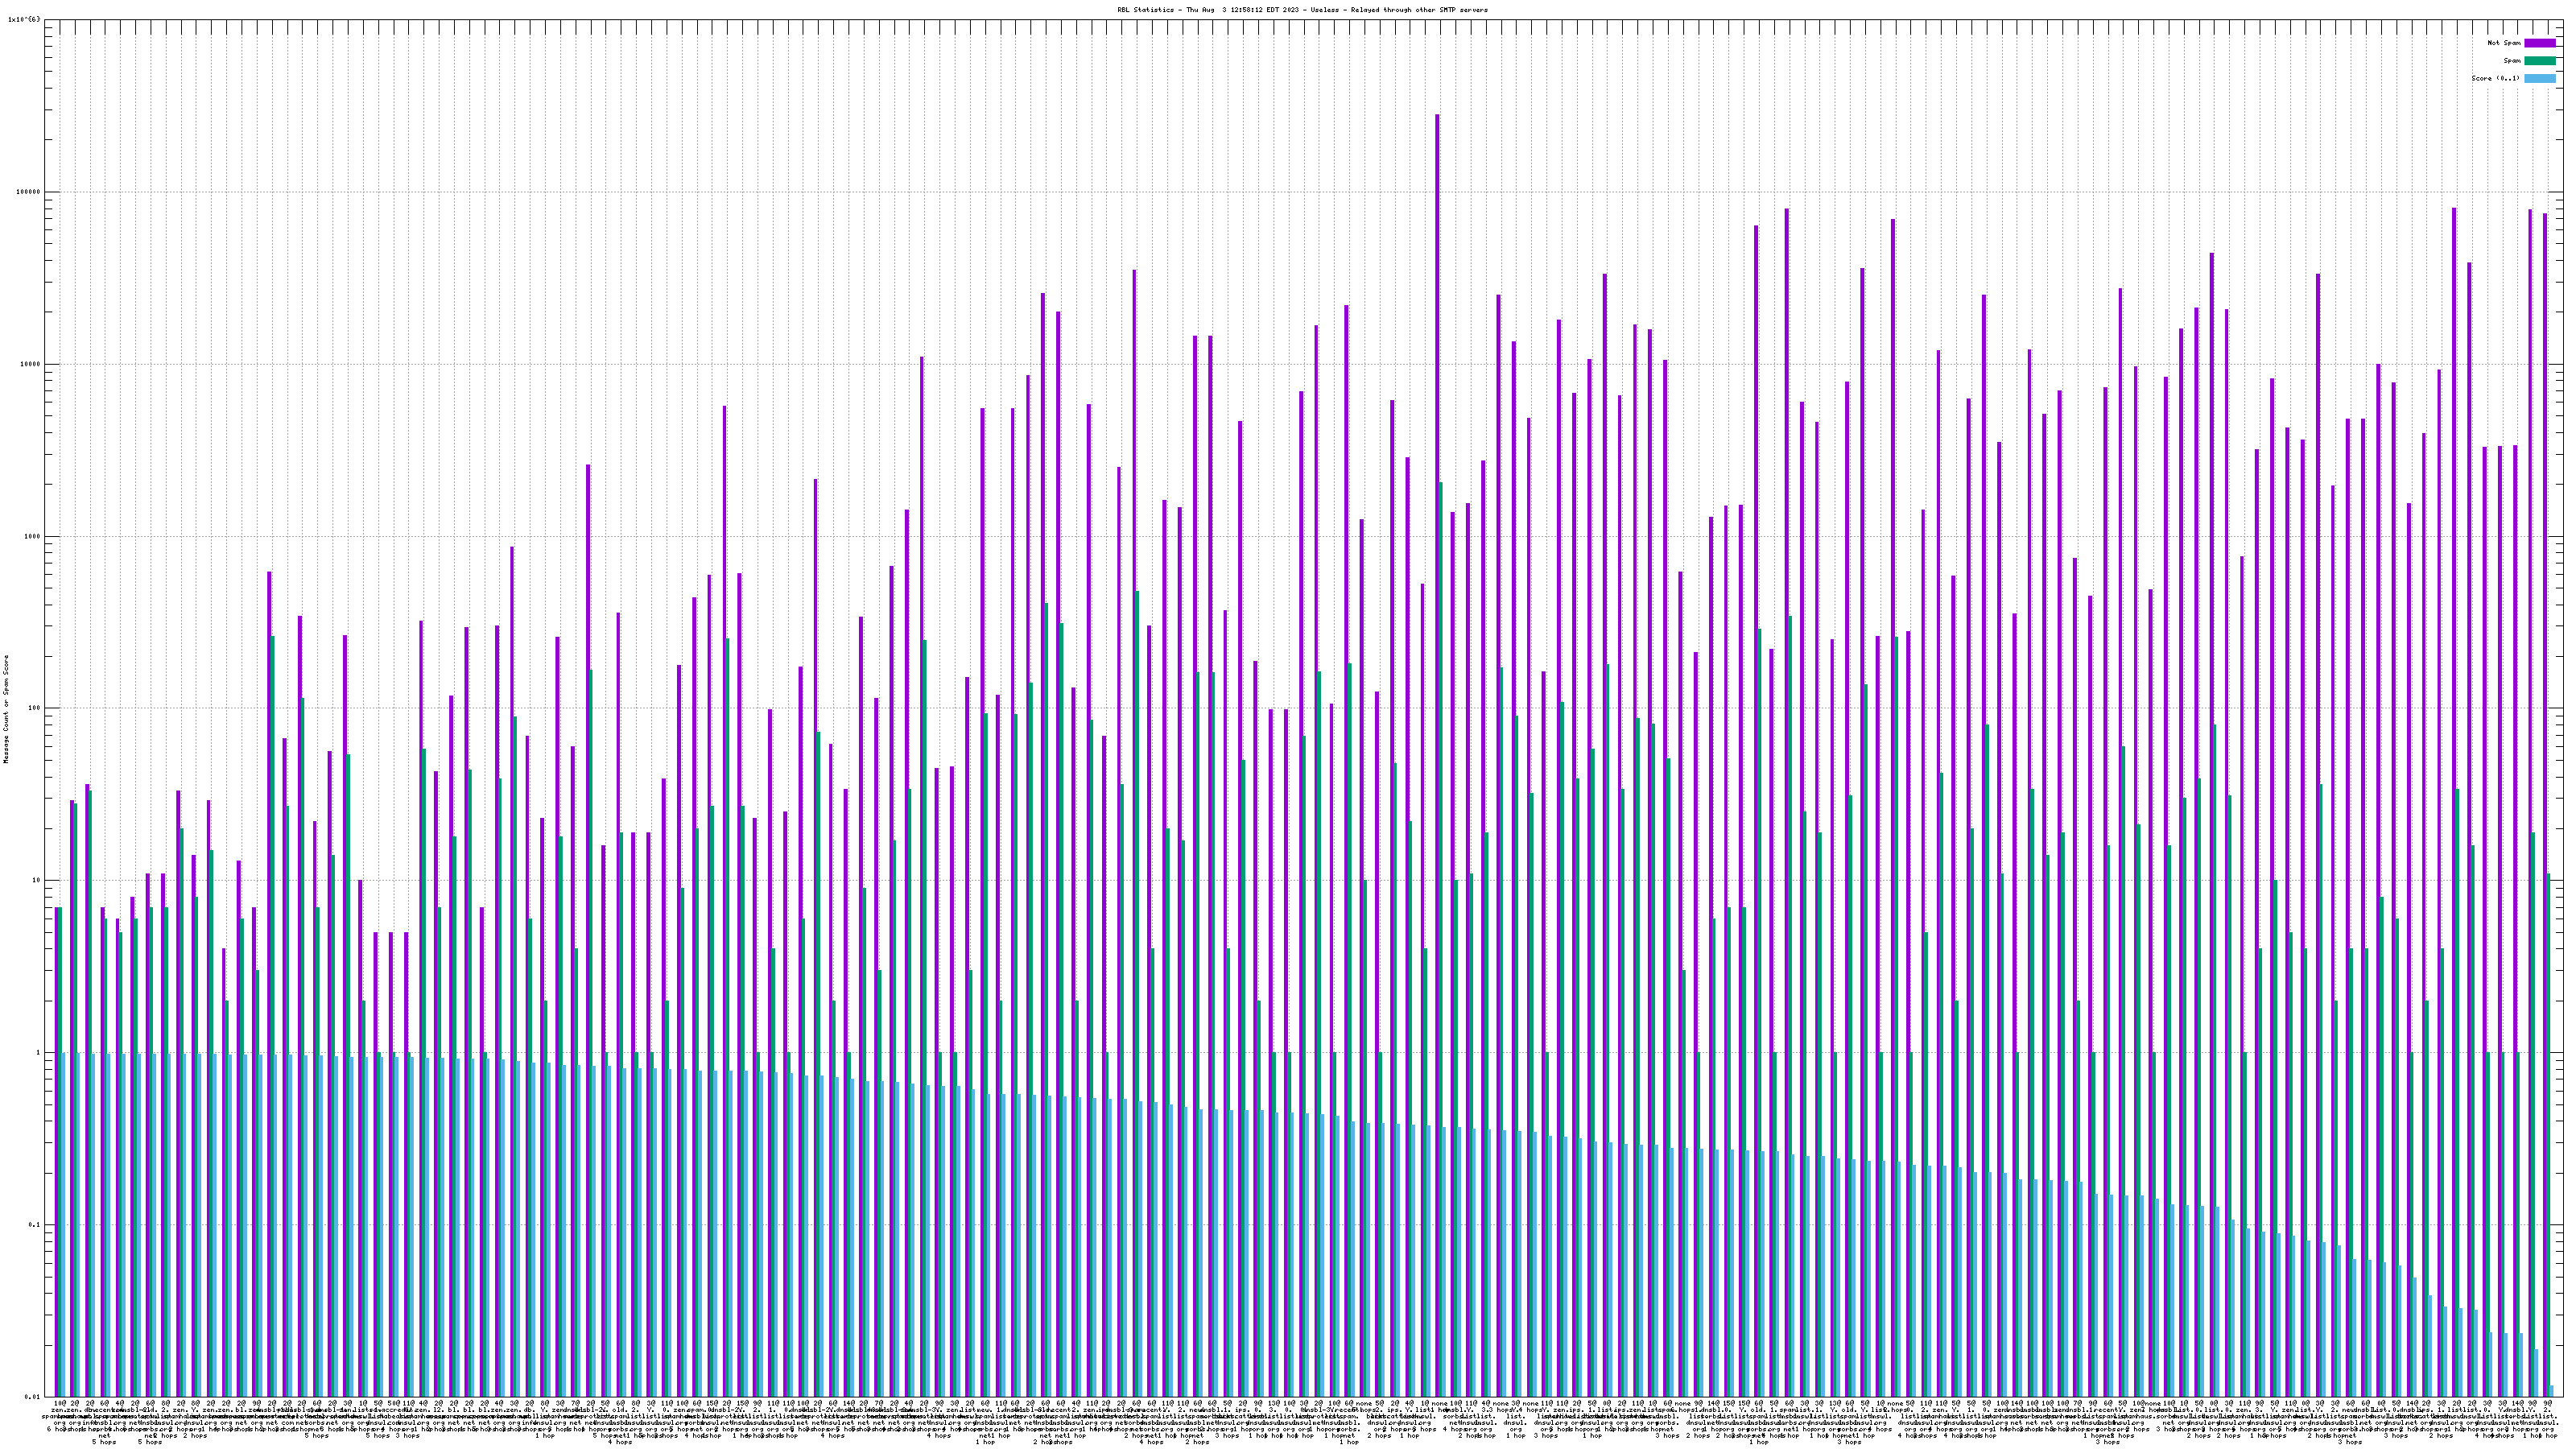Click the 0.01 y-axis tick label
This screenshot has height=1449, width=2576.
click(34, 1397)
